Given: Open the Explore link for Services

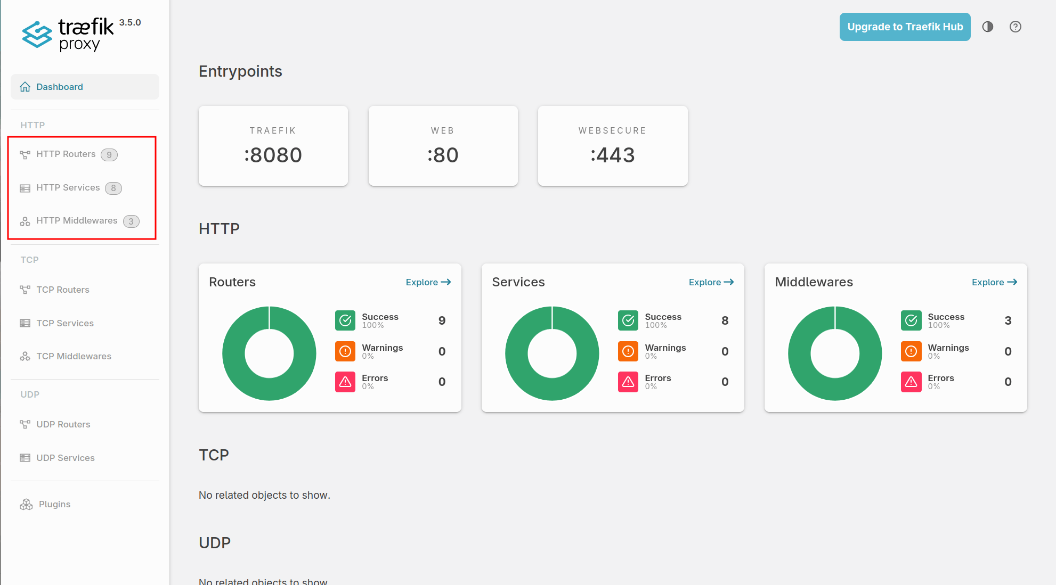Looking at the screenshot, I should (x=711, y=282).
